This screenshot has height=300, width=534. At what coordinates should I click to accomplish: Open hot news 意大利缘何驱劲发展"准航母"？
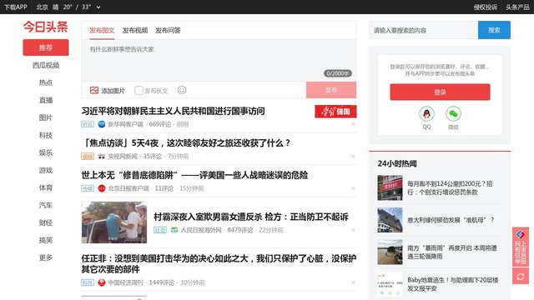(451, 220)
